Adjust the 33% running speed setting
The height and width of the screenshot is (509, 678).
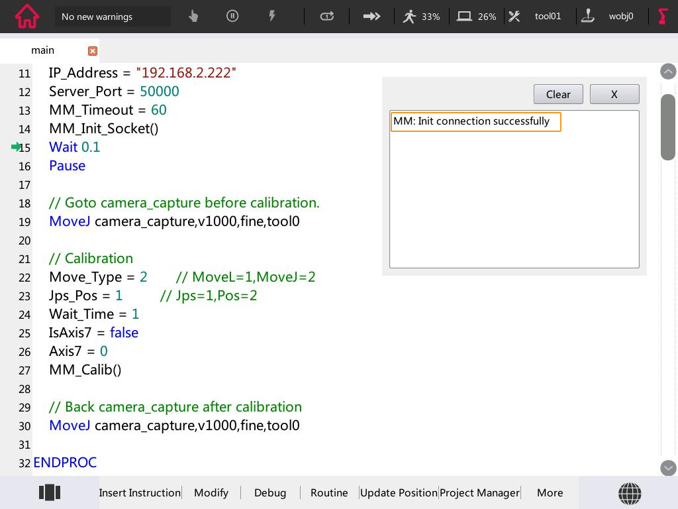pyautogui.click(x=421, y=17)
